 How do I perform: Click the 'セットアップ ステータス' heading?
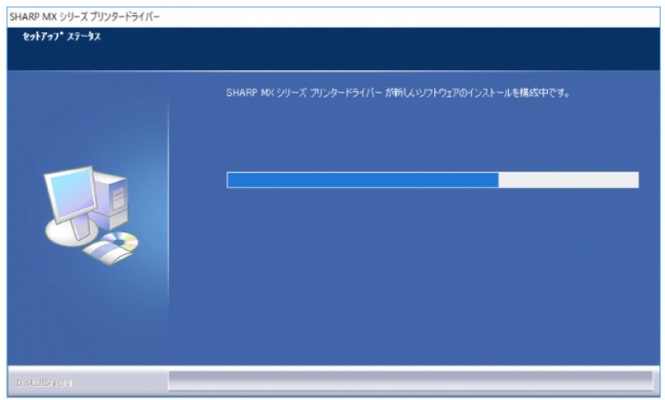(x=62, y=37)
